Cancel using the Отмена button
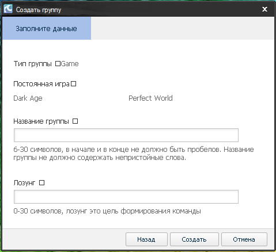This screenshot has height=252, width=276. point(244,239)
